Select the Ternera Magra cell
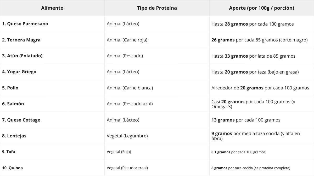This screenshot has height=176, width=314. tap(21, 40)
